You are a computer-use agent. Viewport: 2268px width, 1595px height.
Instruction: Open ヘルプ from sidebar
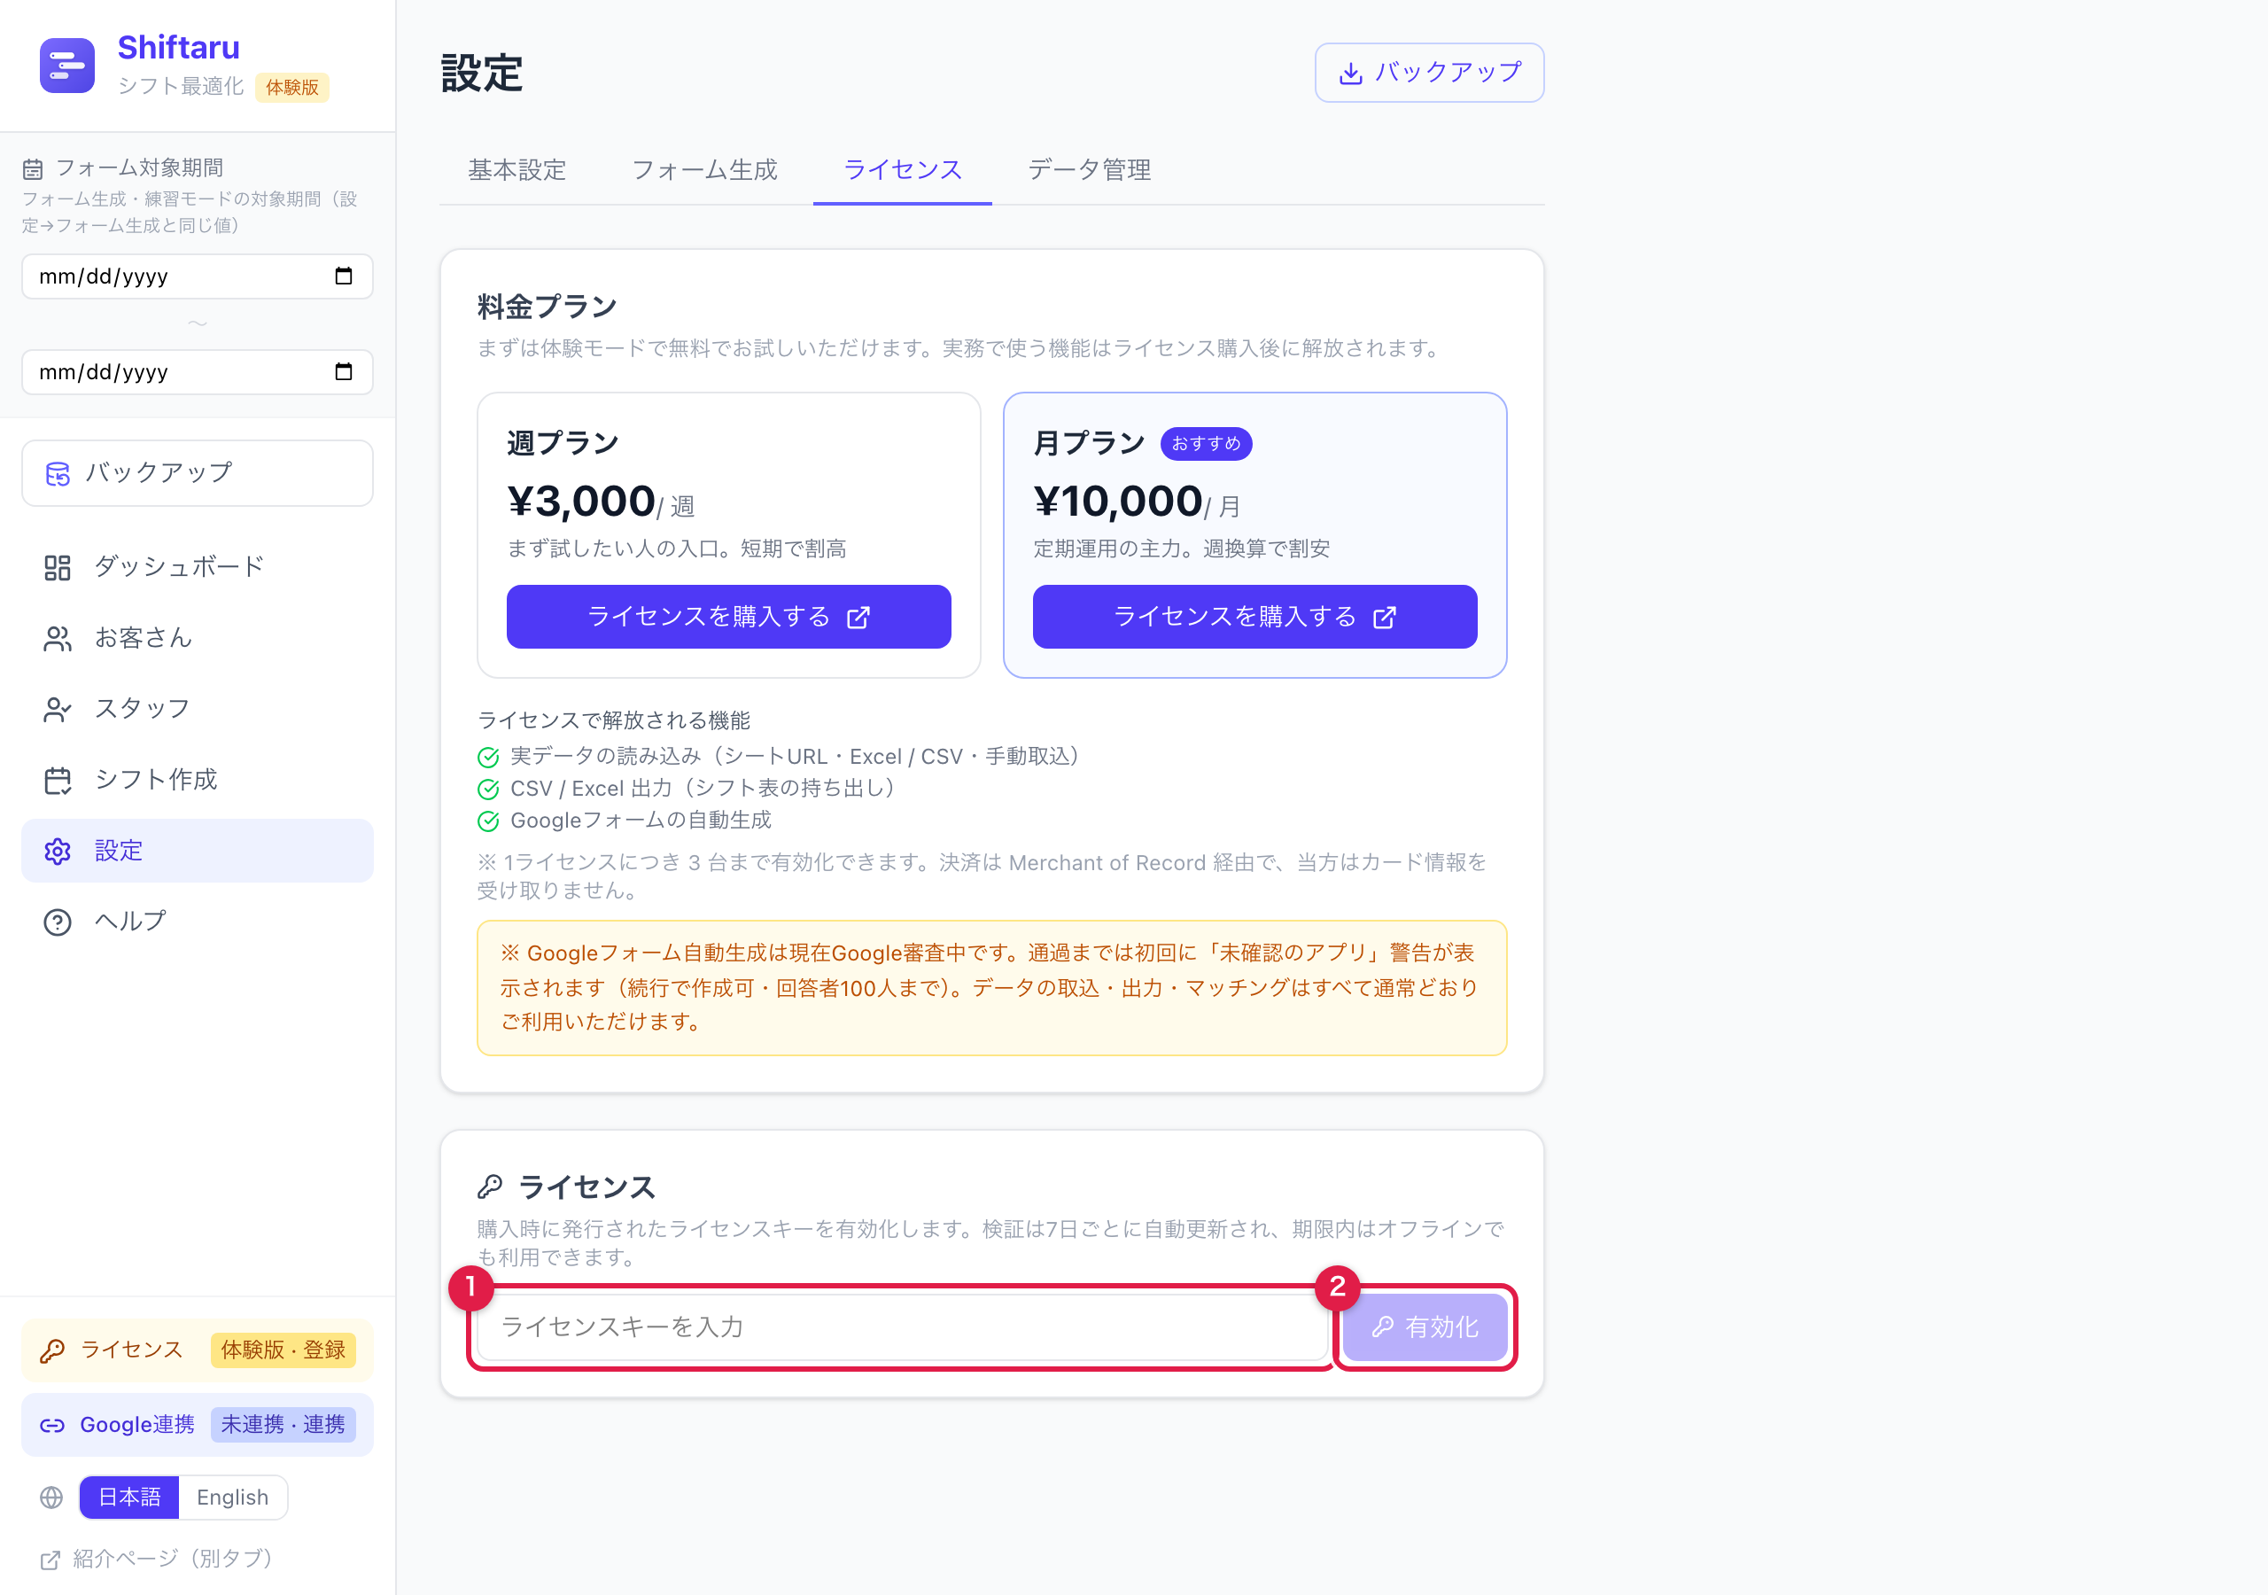pyautogui.click(x=198, y=921)
